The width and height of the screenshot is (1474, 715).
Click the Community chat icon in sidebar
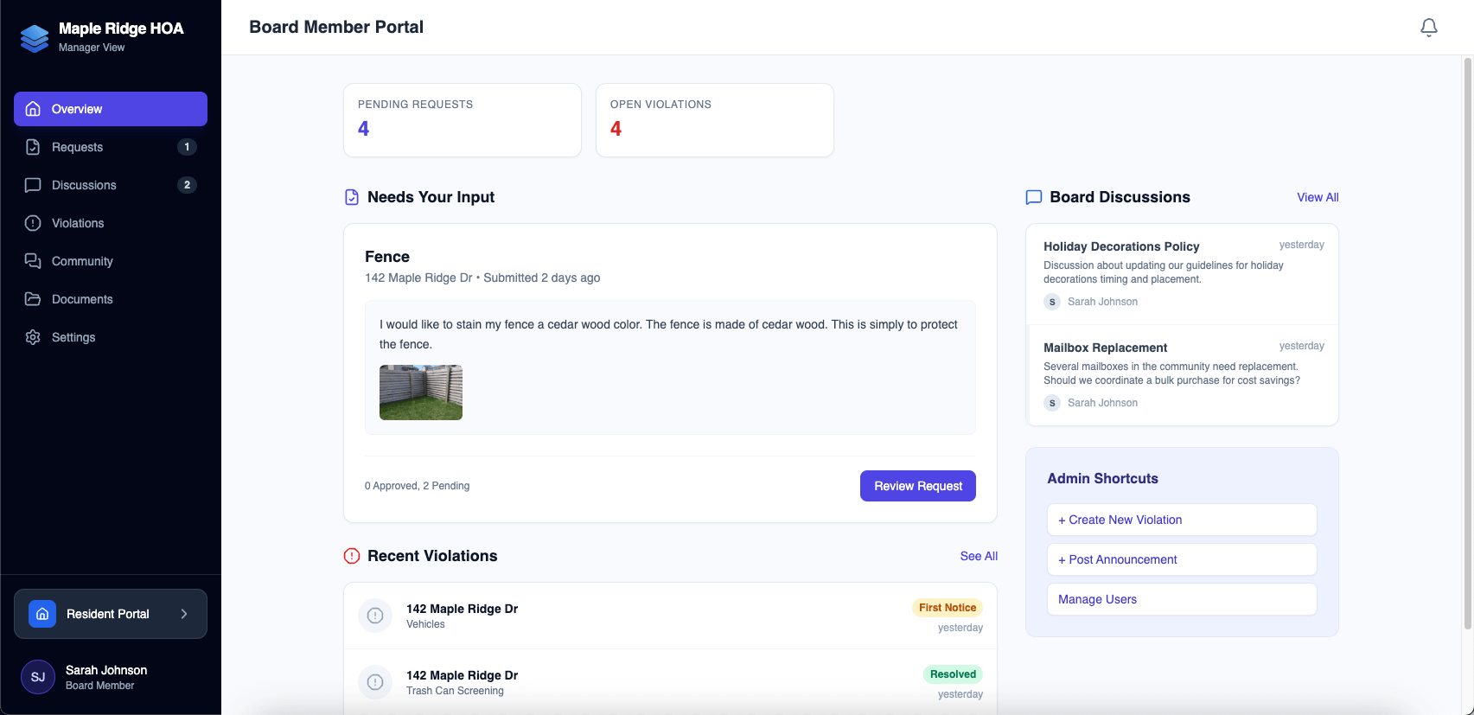[33, 261]
